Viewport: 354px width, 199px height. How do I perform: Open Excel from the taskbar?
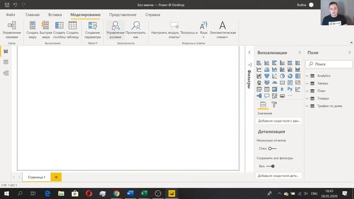[x=144, y=193]
